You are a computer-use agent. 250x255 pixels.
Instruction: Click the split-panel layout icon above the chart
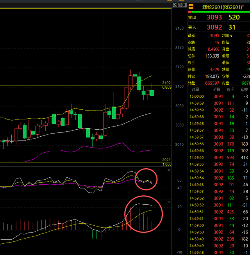(x=185, y=5)
